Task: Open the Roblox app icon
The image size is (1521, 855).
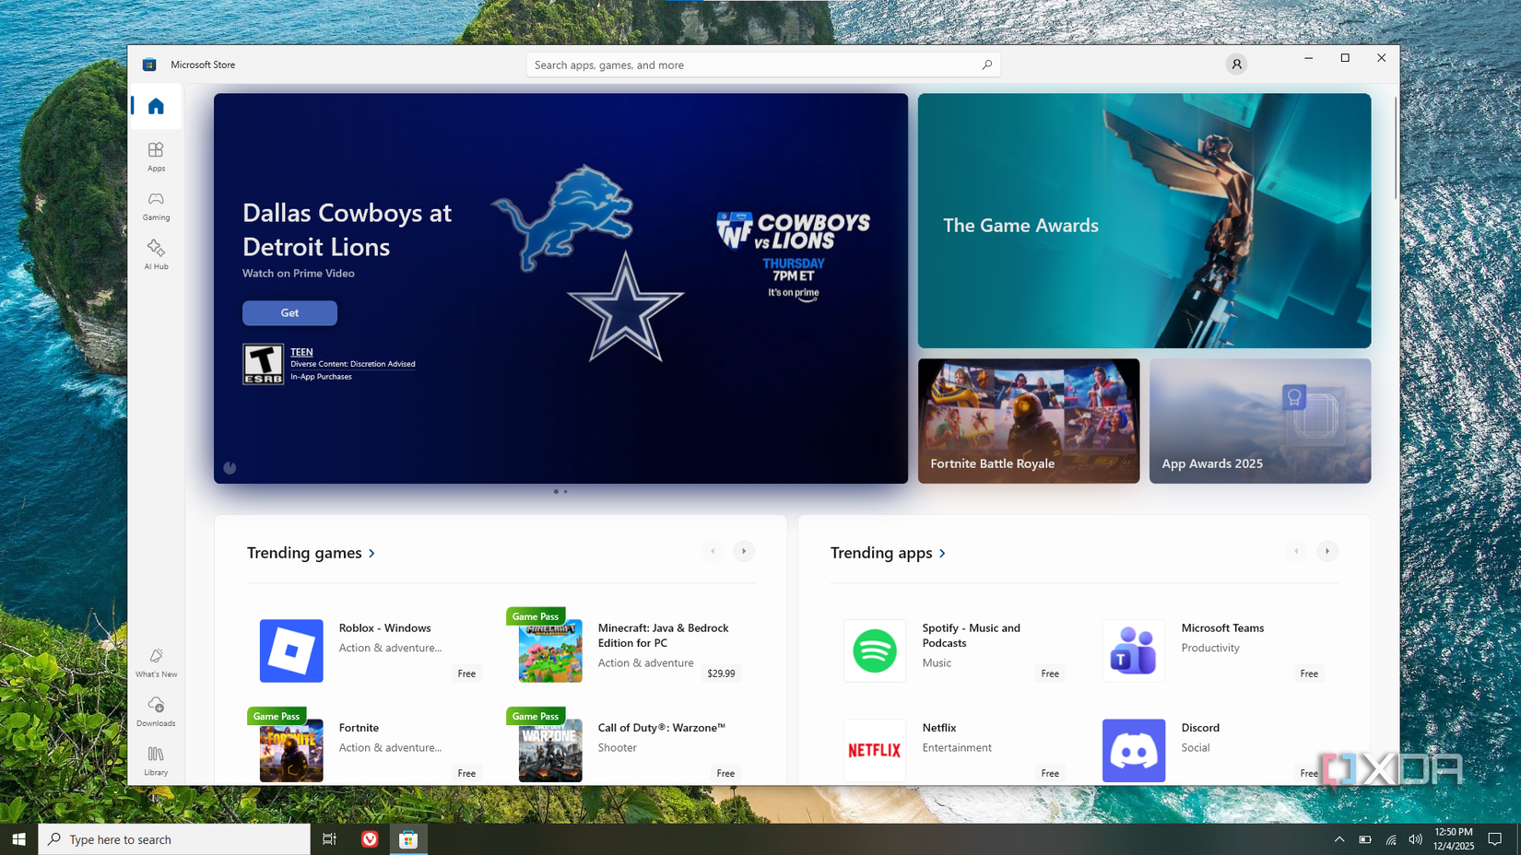Action: (x=291, y=650)
